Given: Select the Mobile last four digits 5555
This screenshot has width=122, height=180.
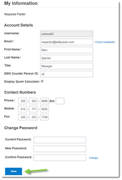Looking at the screenshot, I should click(44, 109).
